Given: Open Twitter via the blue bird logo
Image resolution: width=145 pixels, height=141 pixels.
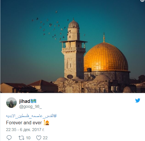Looking at the screenshot, I should (x=138, y=101).
